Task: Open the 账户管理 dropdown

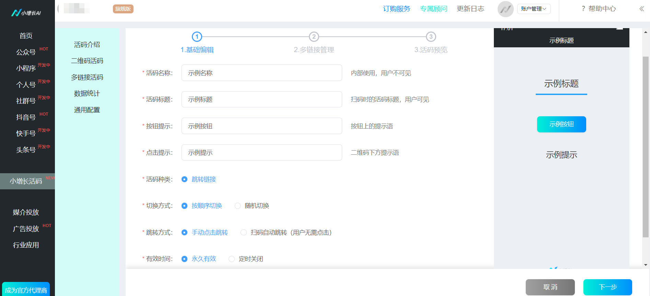Action: (x=534, y=9)
